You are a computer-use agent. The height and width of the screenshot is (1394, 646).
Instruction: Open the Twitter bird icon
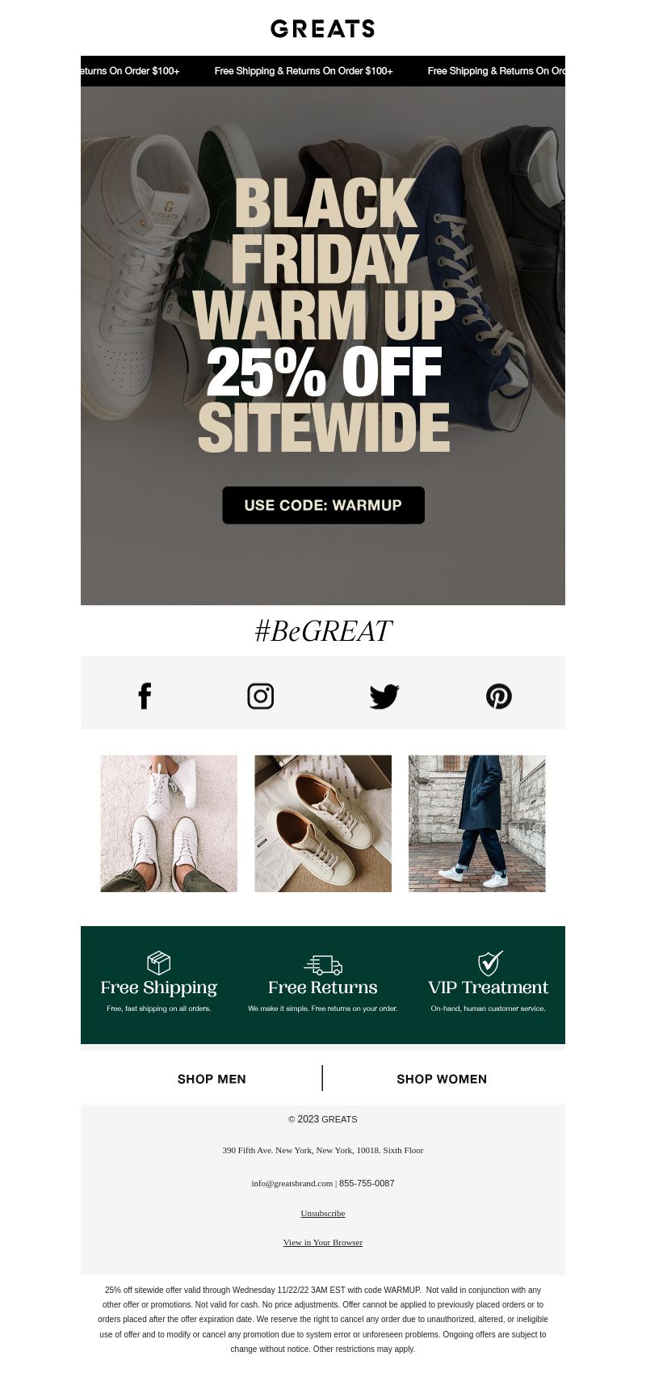point(384,696)
